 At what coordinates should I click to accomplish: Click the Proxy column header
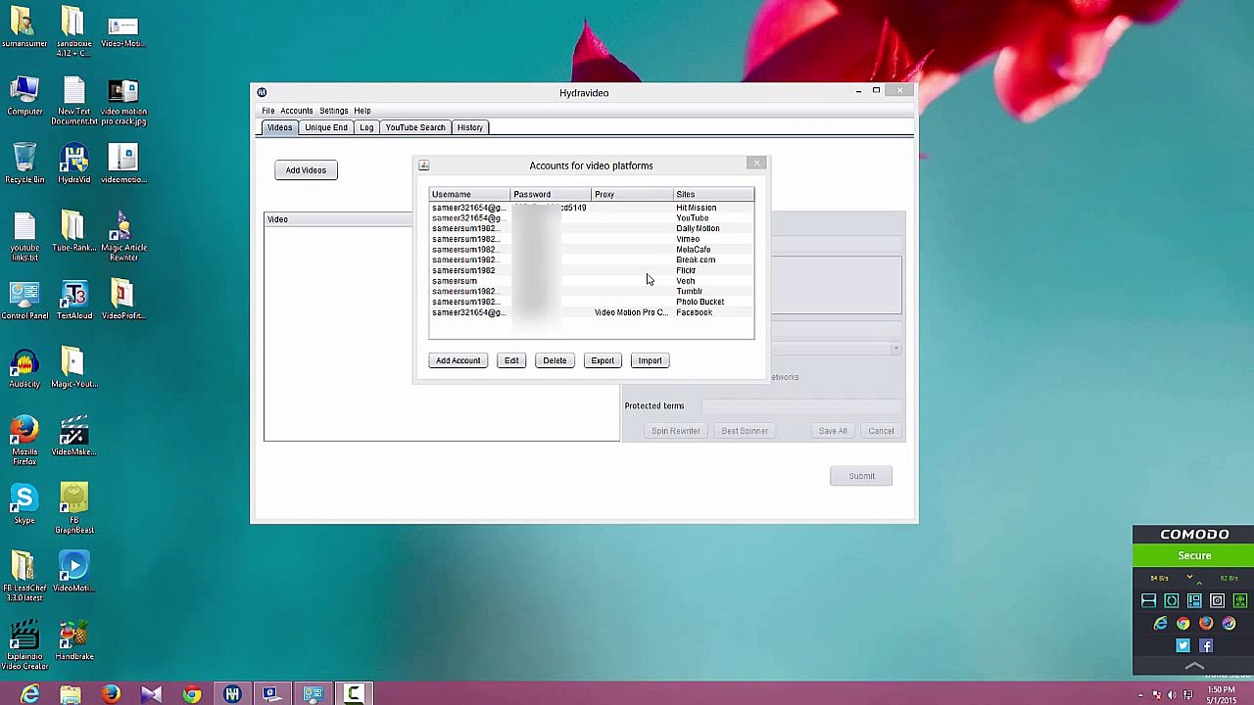(x=632, y=195)
